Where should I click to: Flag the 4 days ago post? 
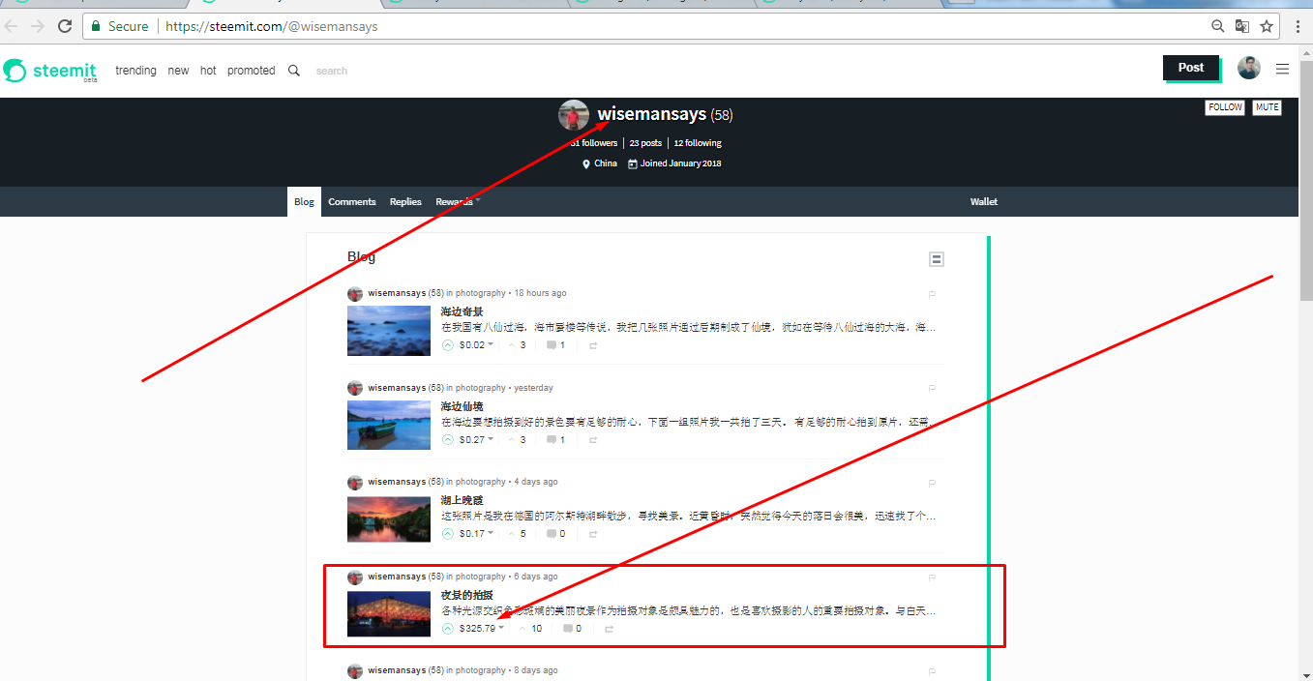933,482
